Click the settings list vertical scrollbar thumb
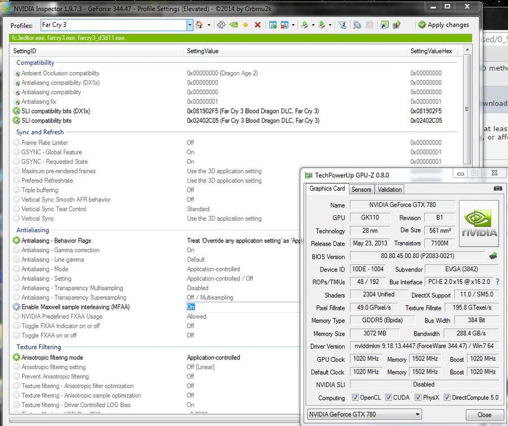This screenshot has height=426, width=508. click(x=467, y=109)
